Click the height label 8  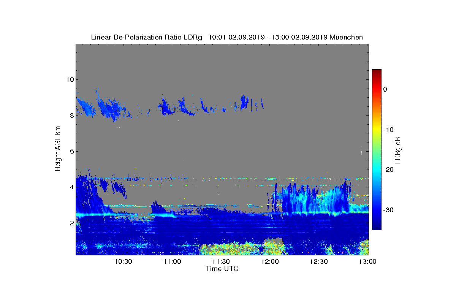point(71,115)
